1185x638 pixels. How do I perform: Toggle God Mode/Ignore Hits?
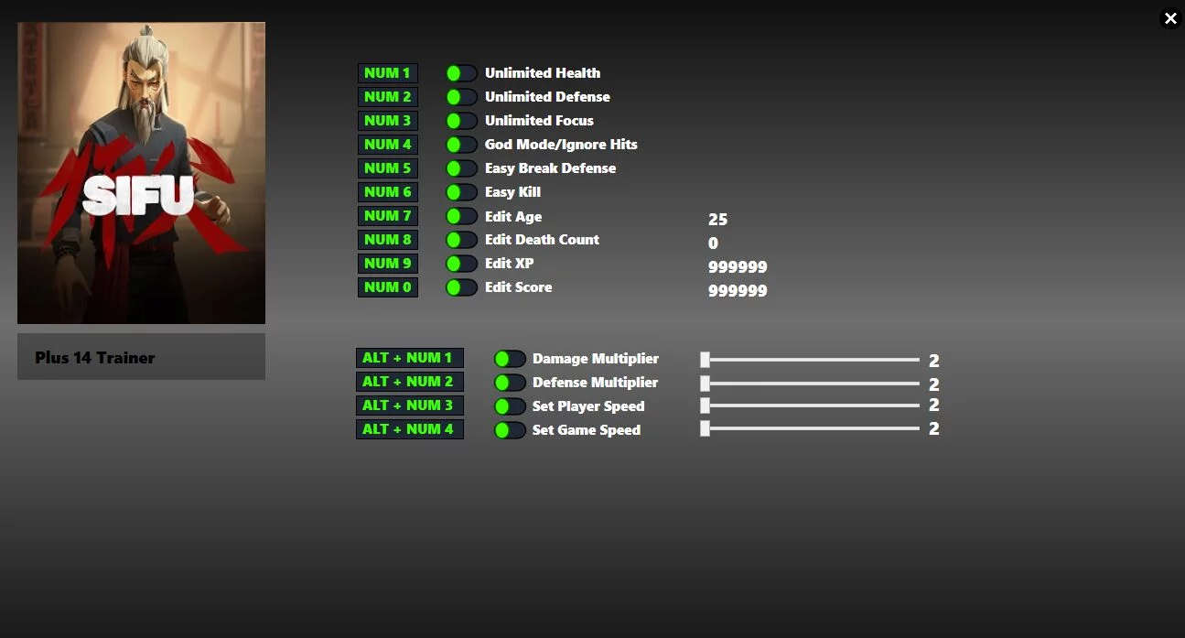click(x=461, y=145)
